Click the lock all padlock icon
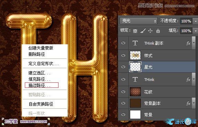Image resolution: width=198 pixels, height=127 pixels. coord(158,31)
